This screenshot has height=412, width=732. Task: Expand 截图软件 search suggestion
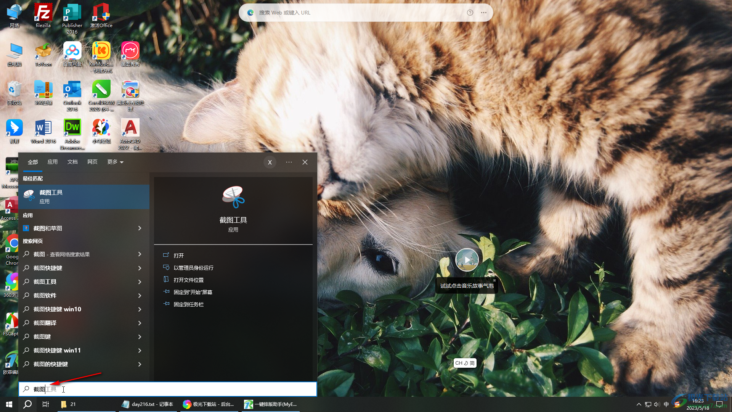click(x=140, y=295)
